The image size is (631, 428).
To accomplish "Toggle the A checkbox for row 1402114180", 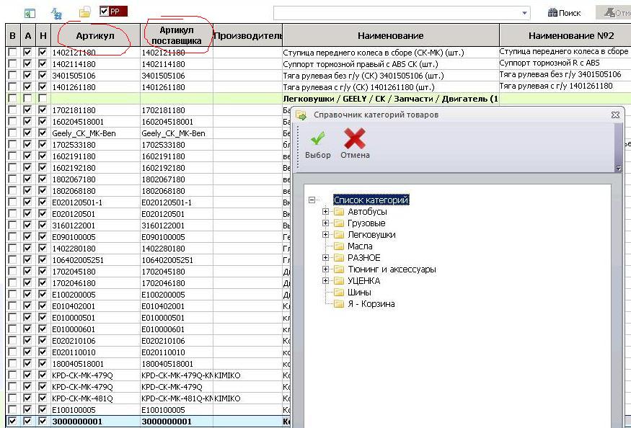I will (x=27, y=63).
